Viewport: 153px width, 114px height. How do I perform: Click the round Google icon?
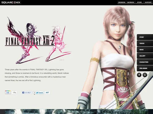145,75
